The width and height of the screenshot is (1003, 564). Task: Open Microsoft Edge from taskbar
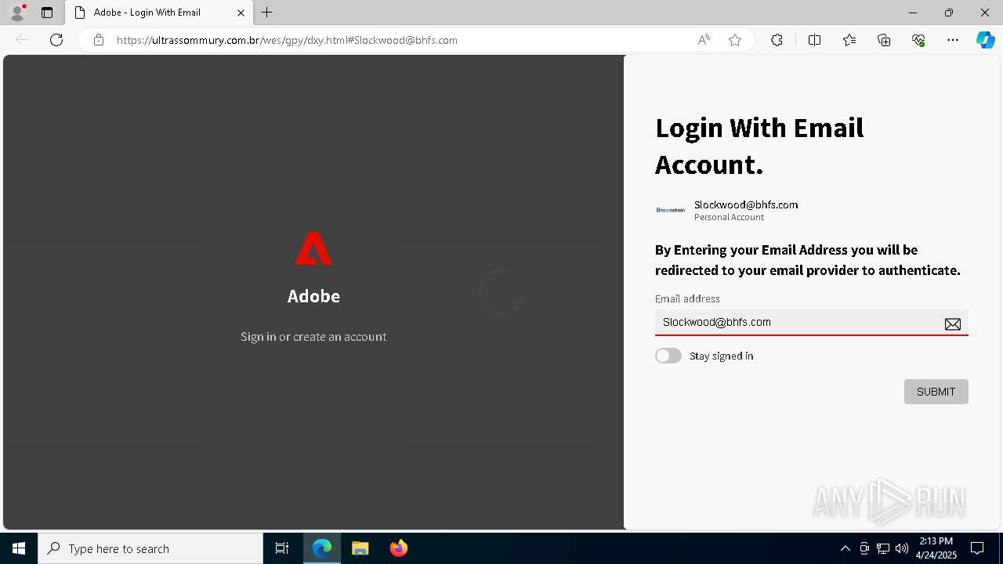[322, 548]
